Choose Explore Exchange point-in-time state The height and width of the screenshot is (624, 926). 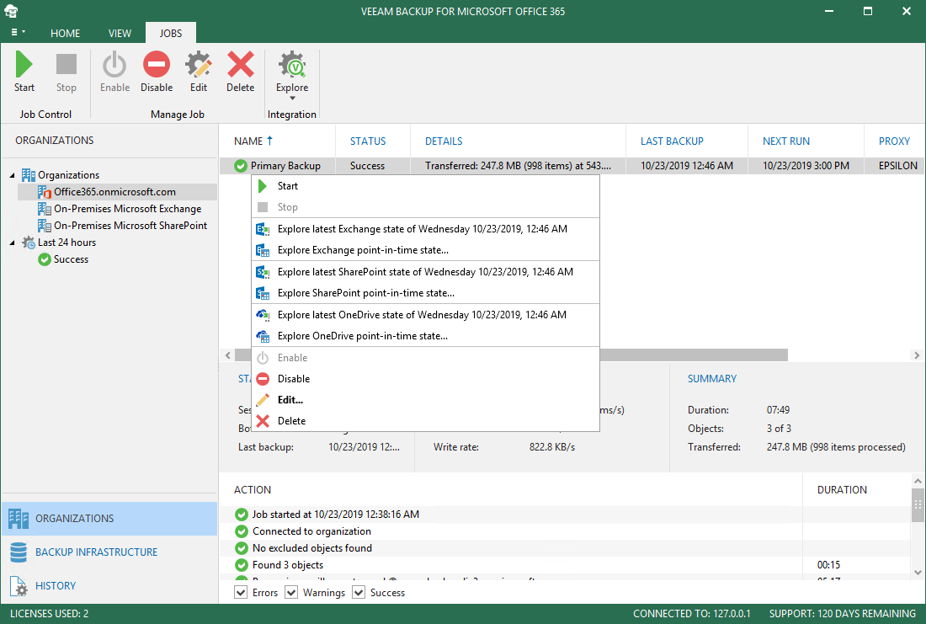point(425,251)
